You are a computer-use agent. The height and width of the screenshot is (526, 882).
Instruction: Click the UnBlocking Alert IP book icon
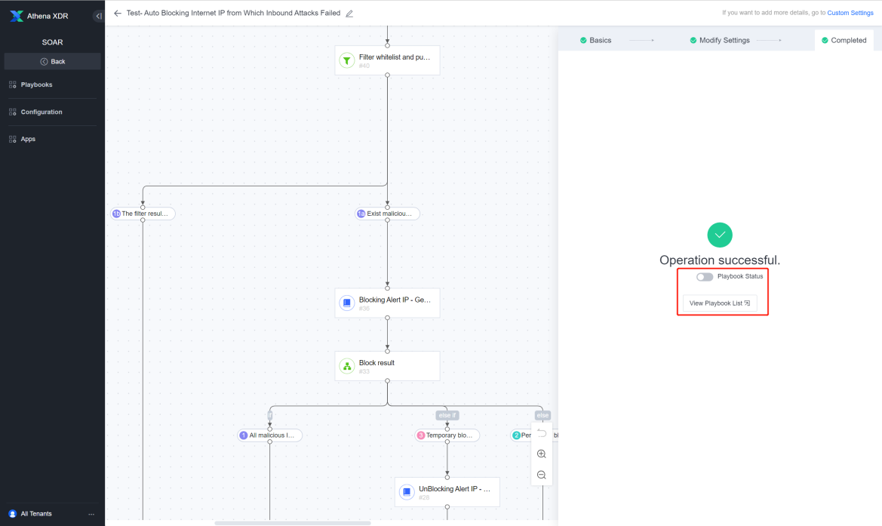coord(407,492)
